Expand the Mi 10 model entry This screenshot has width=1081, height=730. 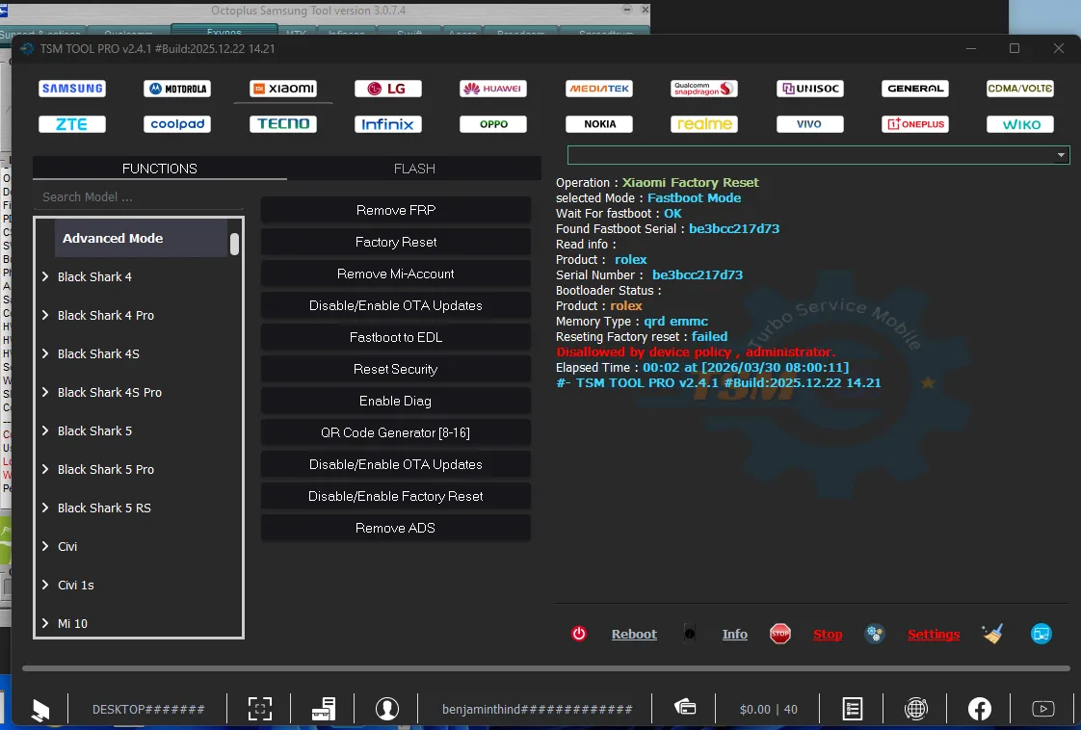(45, 624)
